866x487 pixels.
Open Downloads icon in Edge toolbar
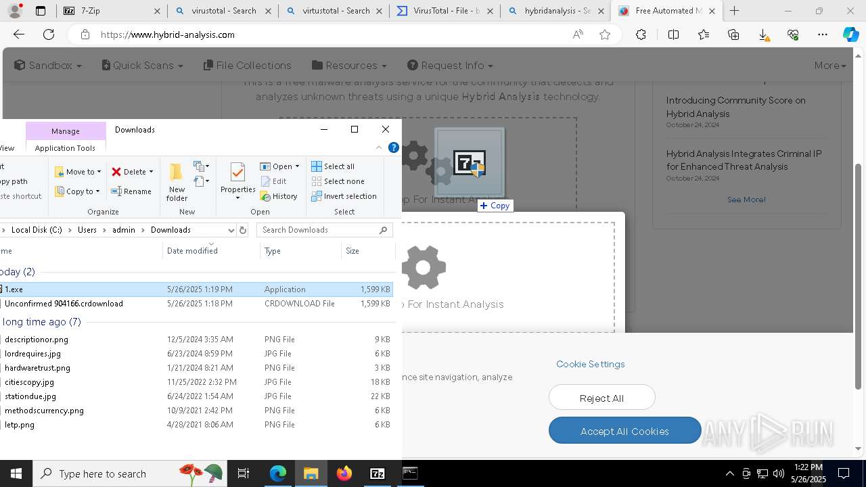763,34
